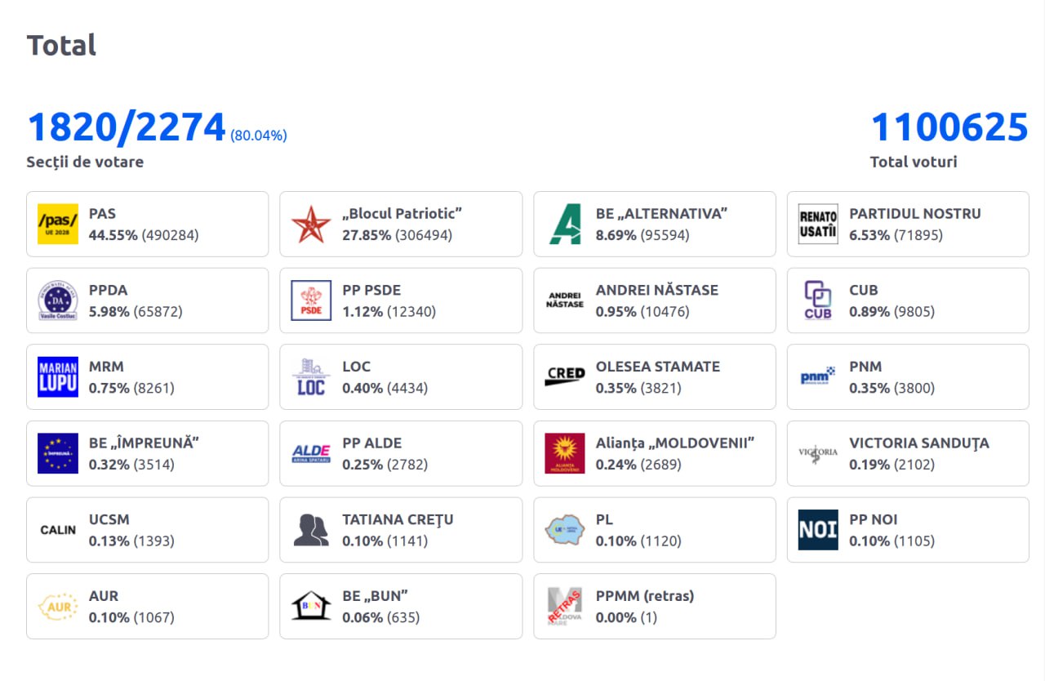Click the Renato Usatîi party logo

(818, 225)
